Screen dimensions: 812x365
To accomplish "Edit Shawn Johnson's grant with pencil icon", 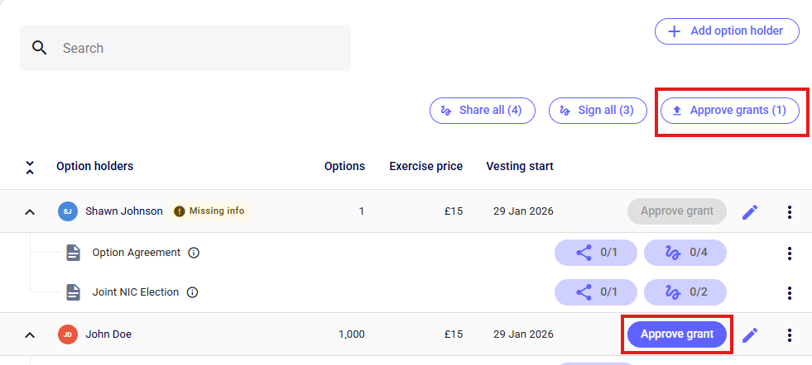I will 750,211.
